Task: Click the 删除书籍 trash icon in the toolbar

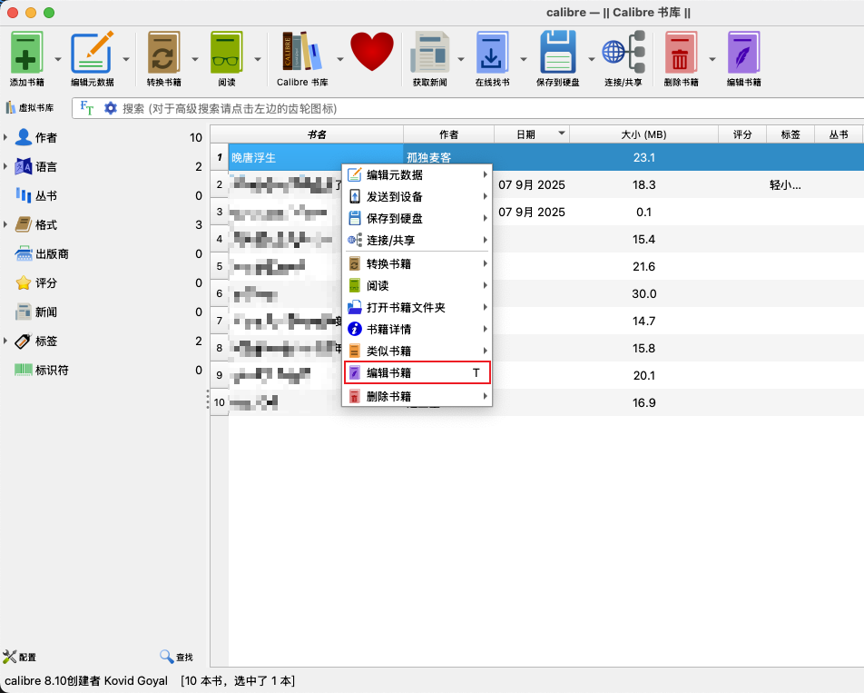Action: (x=681, y=53)
